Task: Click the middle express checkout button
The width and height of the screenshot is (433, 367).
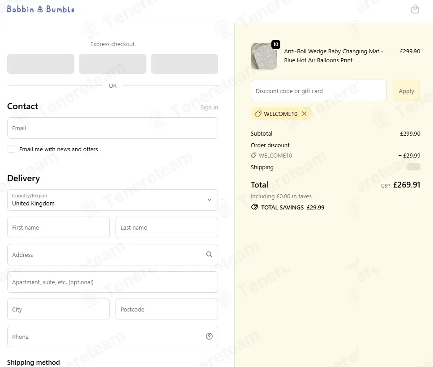Action: [112, 64]
